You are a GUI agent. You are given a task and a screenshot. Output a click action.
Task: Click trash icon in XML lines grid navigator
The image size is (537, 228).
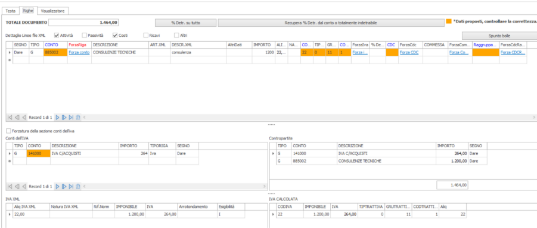click(x=77, y=118)
